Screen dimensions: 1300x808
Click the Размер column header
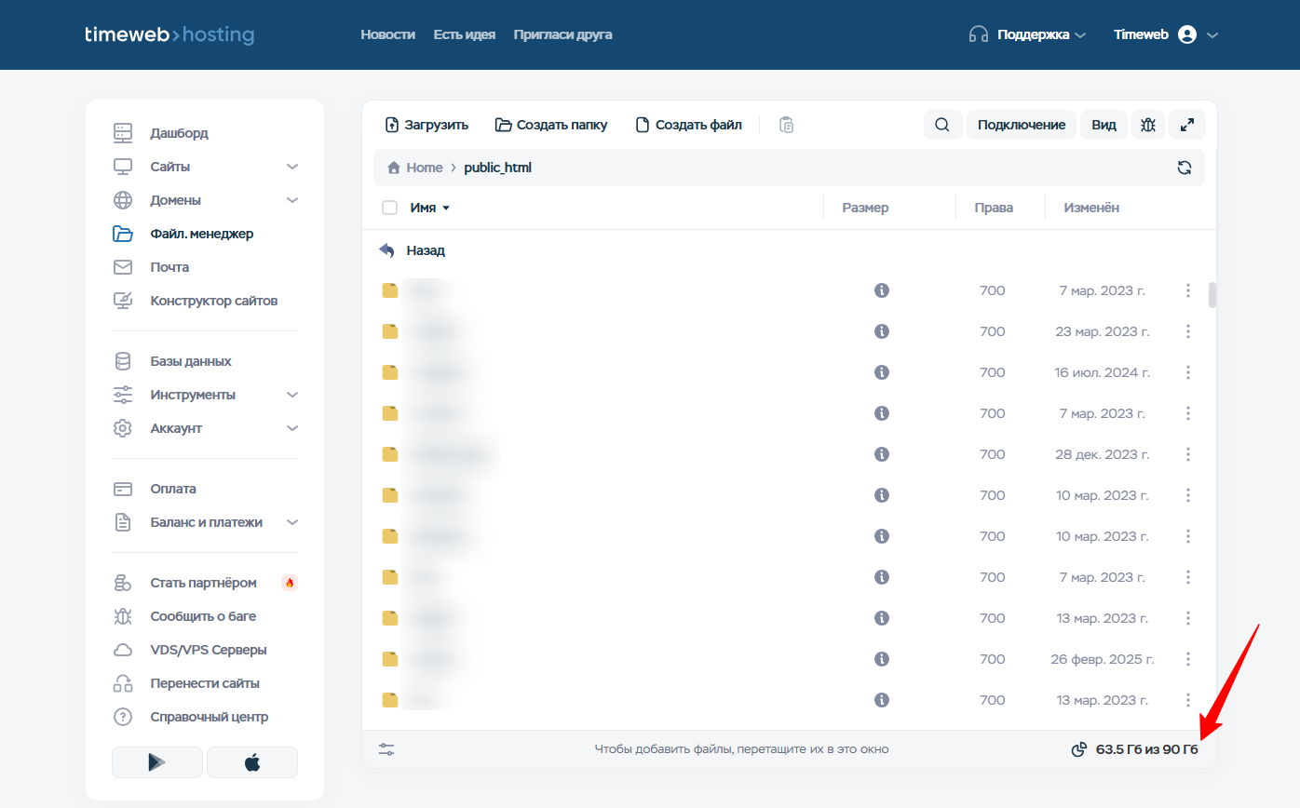(865, 208)
